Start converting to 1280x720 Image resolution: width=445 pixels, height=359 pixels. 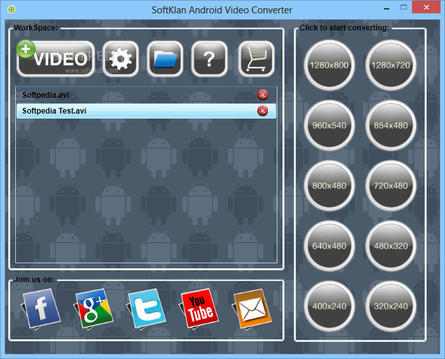click(x=391, y=65)
